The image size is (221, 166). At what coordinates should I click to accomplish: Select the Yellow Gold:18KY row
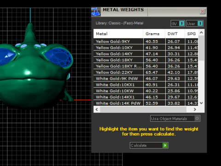pos(146,60)
